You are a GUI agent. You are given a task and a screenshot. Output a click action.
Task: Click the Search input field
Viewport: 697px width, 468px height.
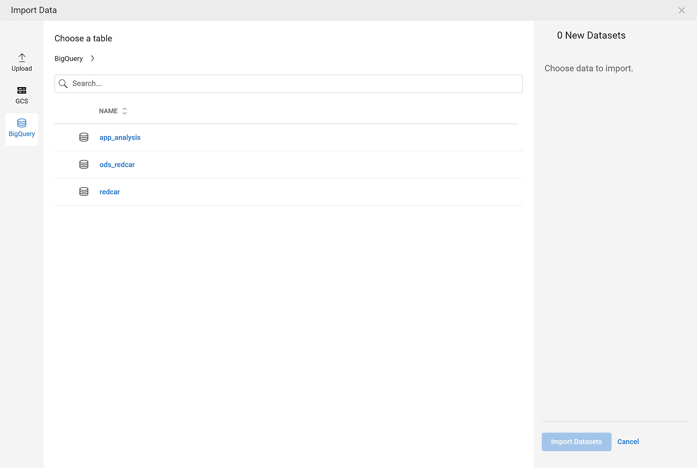pos(218,83)
